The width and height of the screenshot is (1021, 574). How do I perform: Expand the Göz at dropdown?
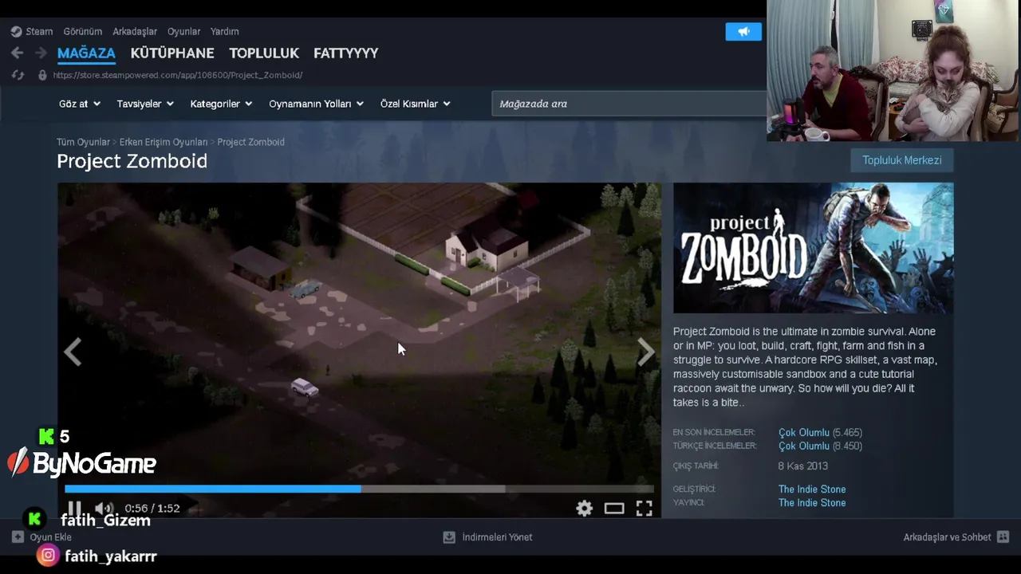pos(80,104)
